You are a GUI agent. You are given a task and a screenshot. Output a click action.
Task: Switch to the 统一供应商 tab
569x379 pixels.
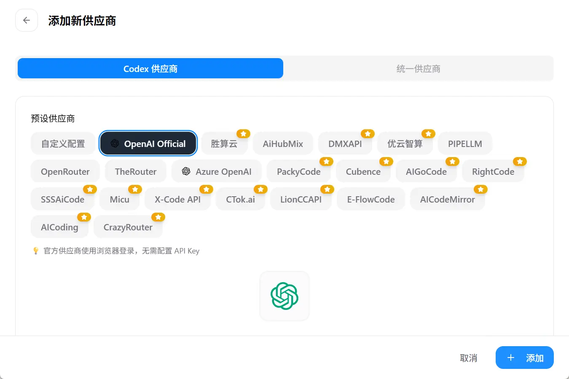coord(418,69)
